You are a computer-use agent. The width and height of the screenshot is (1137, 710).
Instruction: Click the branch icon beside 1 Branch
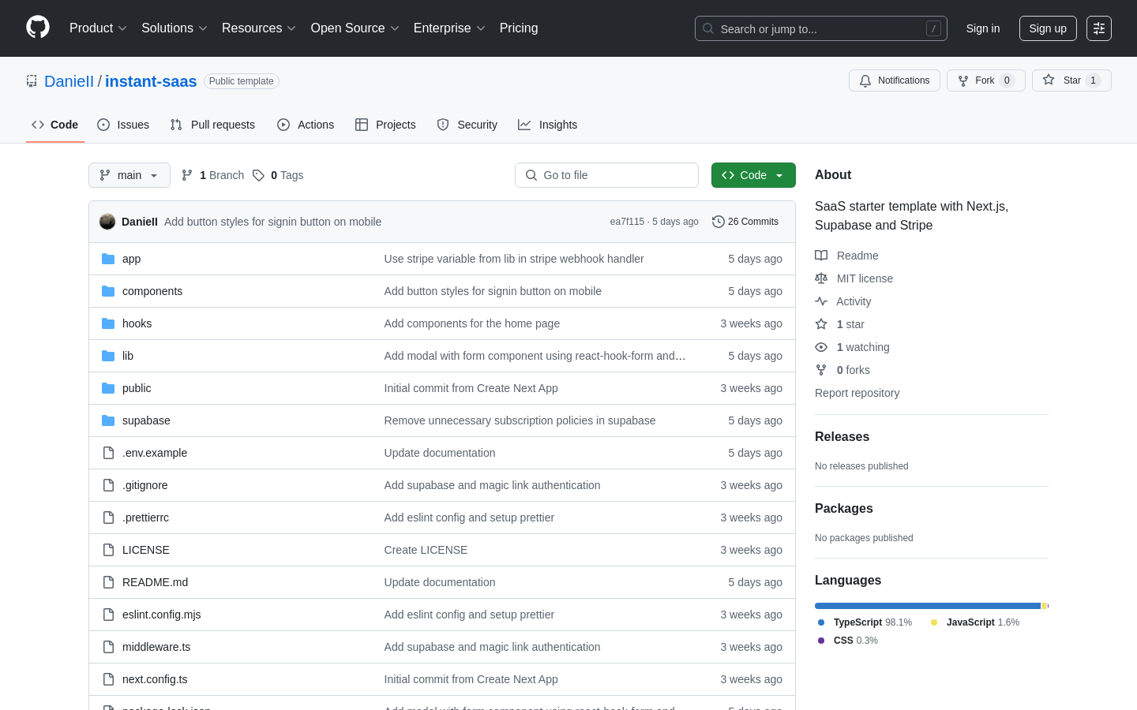click(187, 175)
